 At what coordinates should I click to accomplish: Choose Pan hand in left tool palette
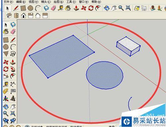point(13,106)
